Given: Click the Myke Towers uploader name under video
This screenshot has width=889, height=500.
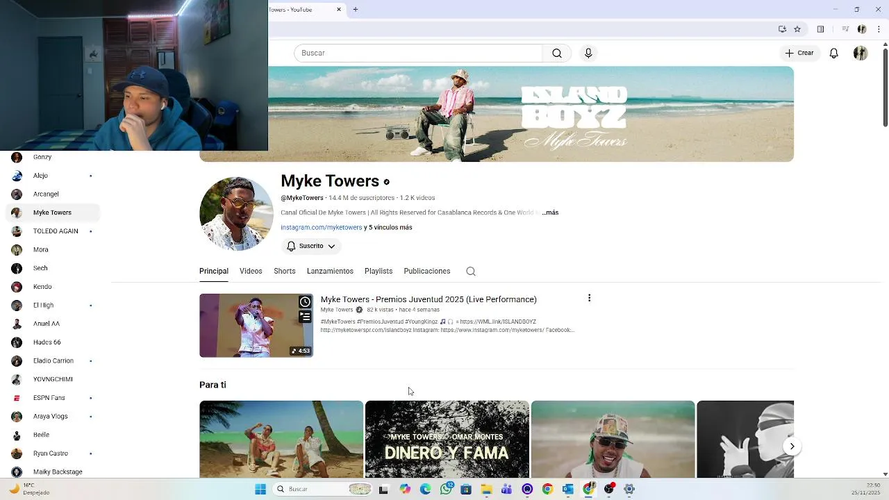Looking at the screenshot, I should tap(337, 310).
